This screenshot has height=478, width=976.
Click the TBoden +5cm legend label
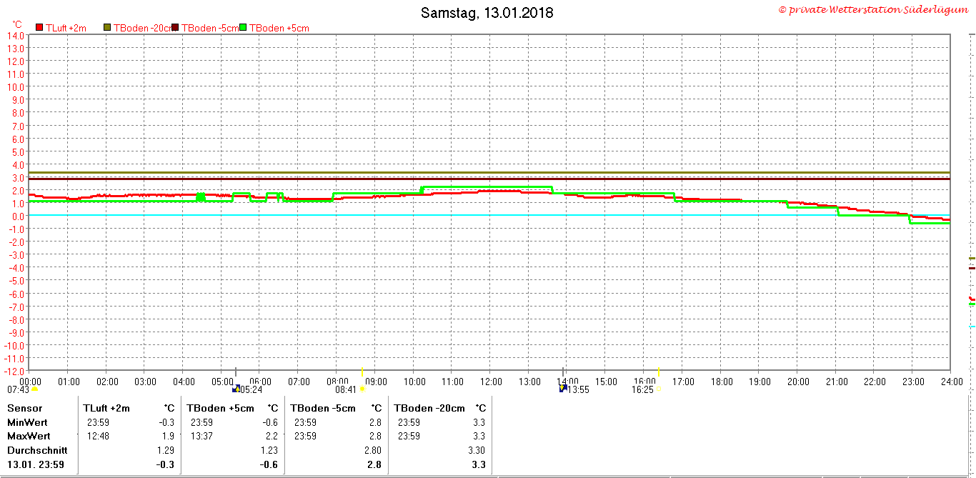pos(279,28)
